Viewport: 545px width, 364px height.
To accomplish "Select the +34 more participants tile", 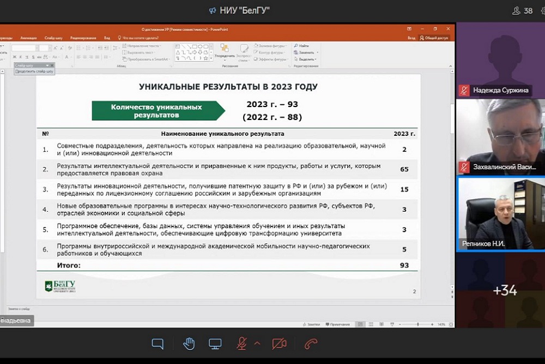I will point(504,290).
